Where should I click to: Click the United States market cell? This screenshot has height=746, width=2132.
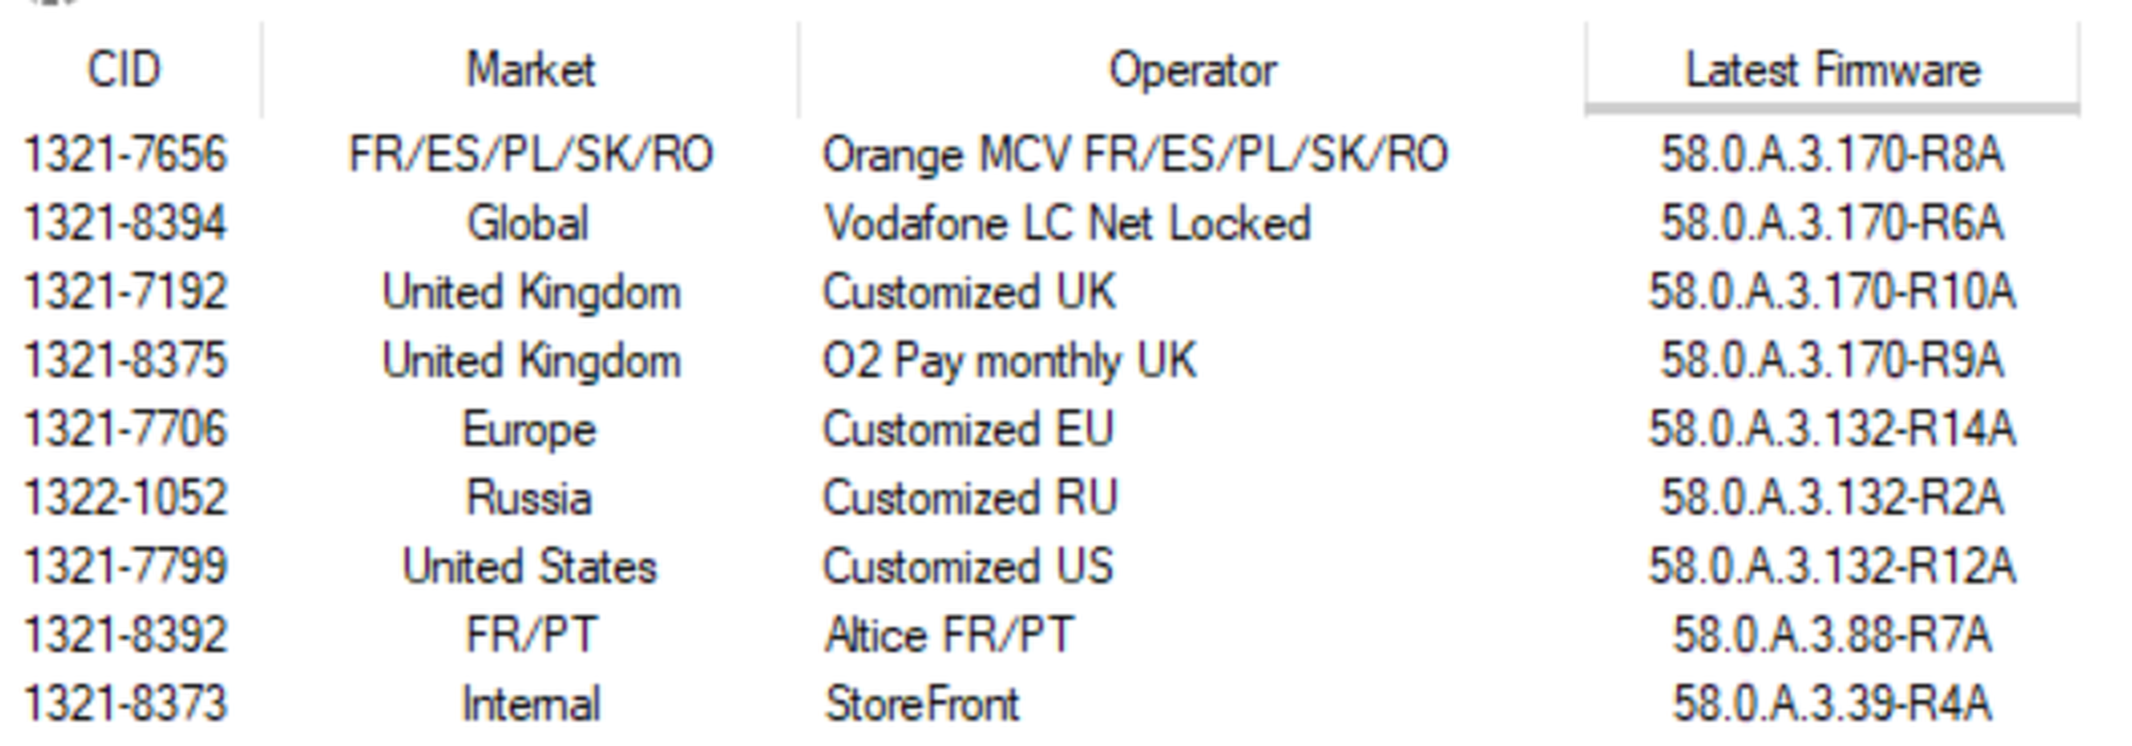[529, 567]
